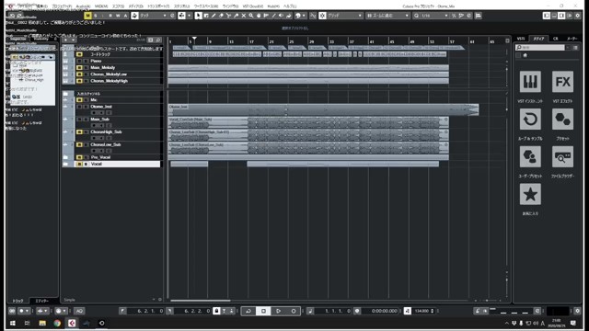Image resolution: width=589 pixels, height=331 pixels.
Task: Switch to the Visibility tab
Action: click(x=40, y=39)
